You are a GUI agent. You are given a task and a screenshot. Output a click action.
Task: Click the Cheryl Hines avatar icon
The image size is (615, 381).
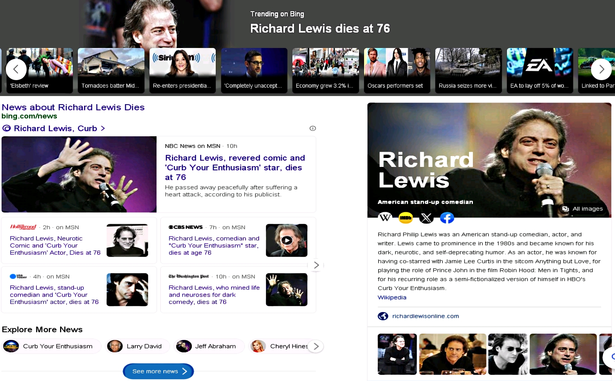(x=258, y=346)
